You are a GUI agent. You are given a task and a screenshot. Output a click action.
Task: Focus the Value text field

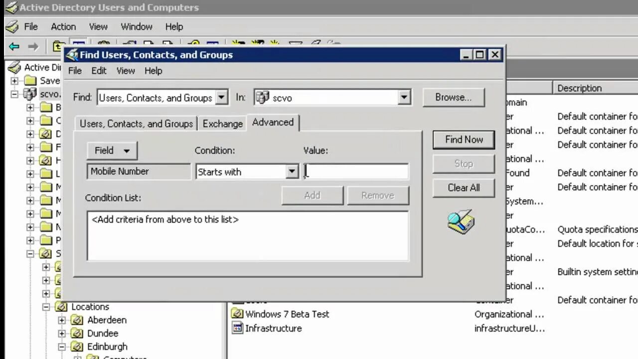click(356, 172)
